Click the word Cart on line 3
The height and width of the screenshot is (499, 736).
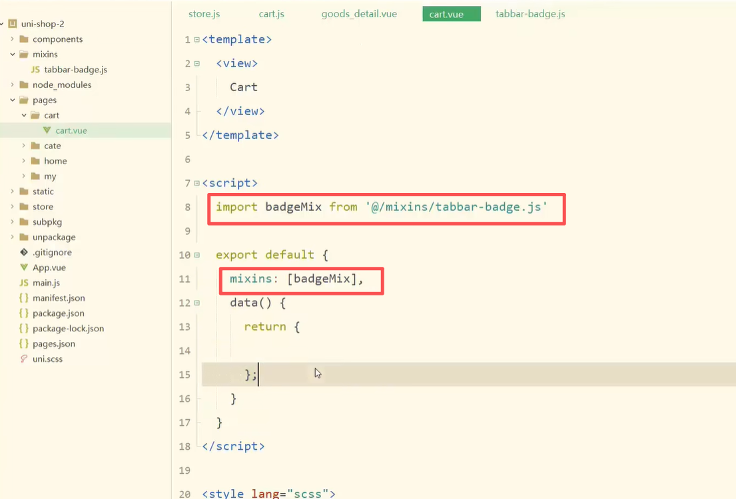244,87
